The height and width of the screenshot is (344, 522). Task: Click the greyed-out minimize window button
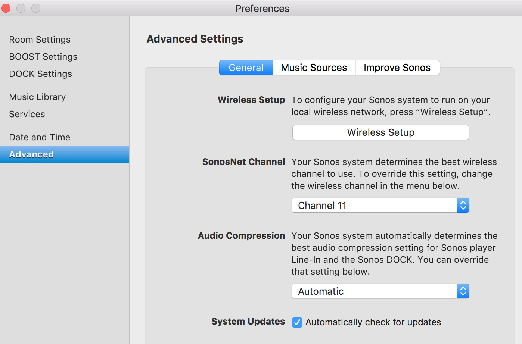click(x=21, y=8)
